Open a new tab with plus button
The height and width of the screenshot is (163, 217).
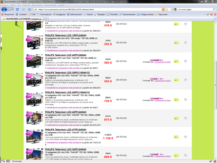(46, 19)
